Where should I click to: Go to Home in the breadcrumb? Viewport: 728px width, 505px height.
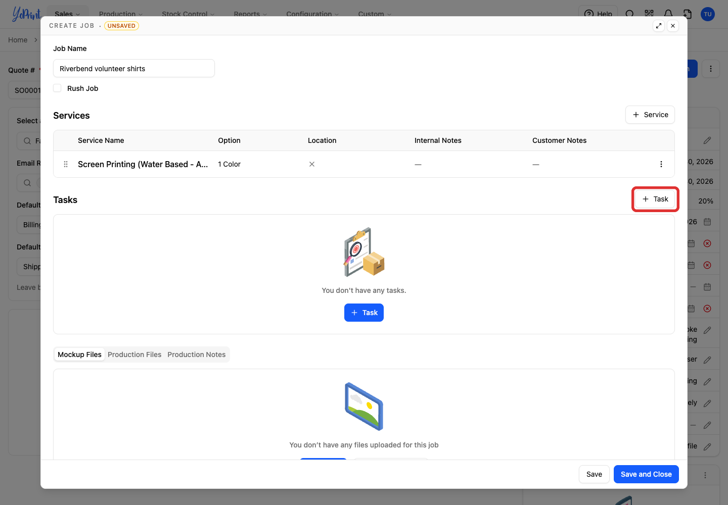click(x=18, y=40)
